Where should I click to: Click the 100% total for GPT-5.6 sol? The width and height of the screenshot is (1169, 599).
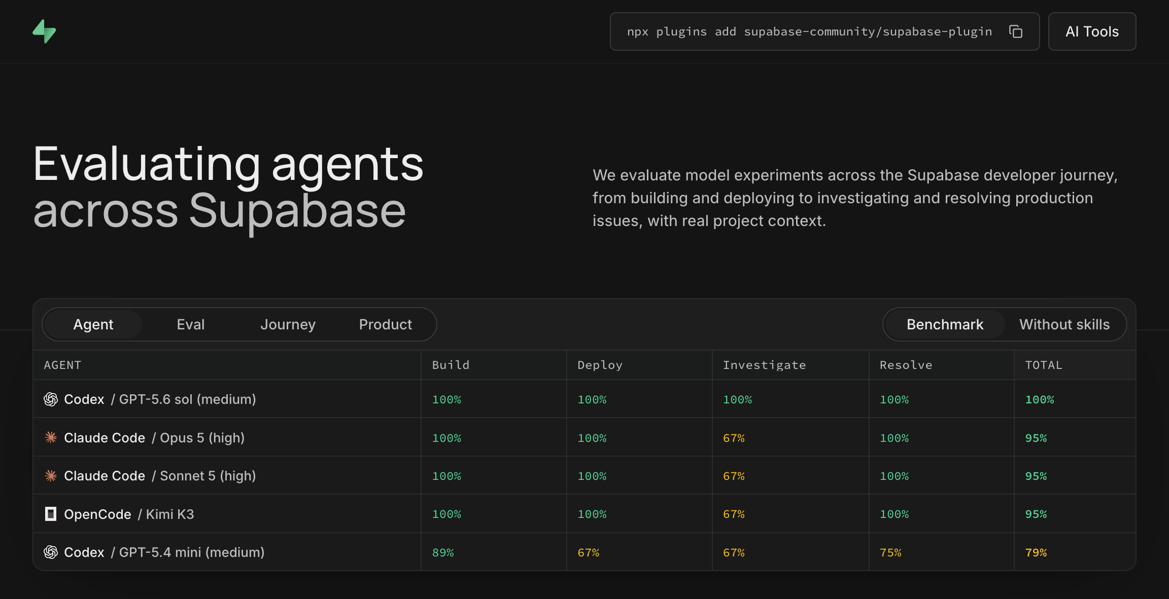point(1039,399)
